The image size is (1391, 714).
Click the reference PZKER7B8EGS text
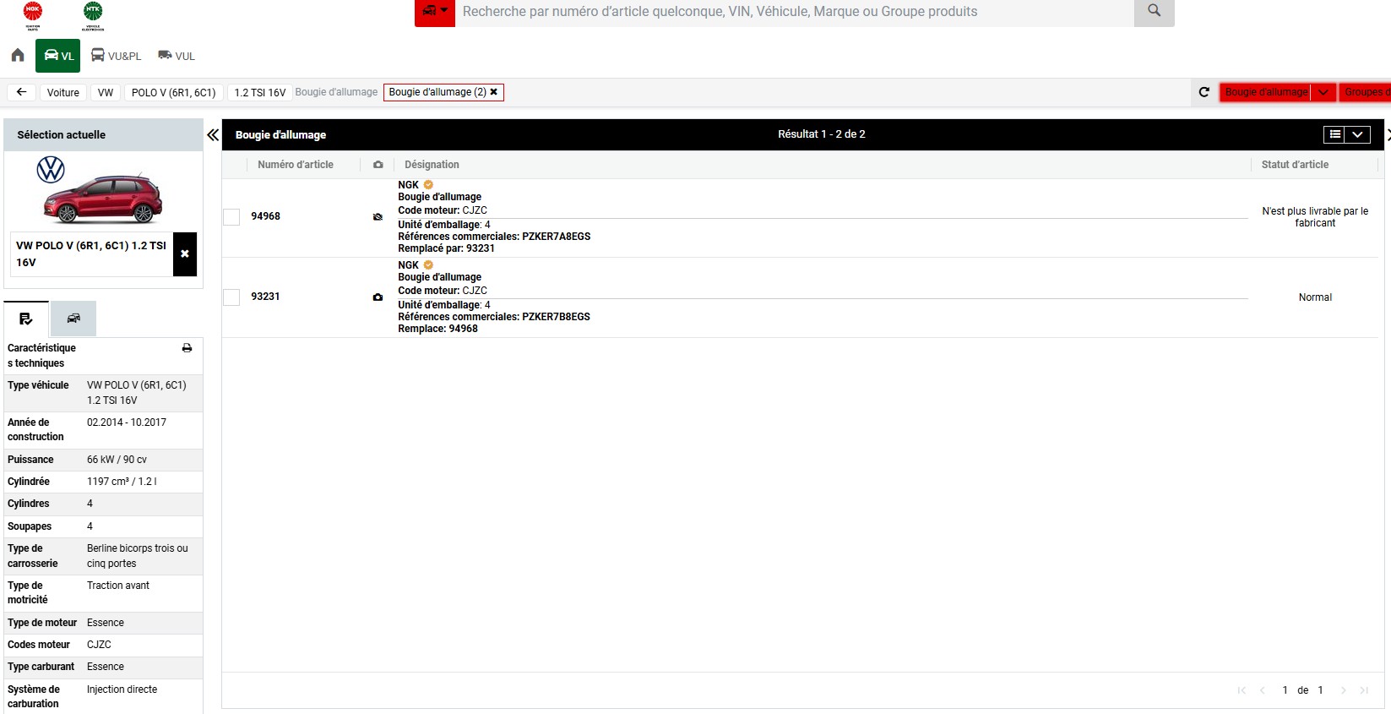[x=556, y=317]
